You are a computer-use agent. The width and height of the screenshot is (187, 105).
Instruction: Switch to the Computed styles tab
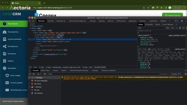click(149, 24)
